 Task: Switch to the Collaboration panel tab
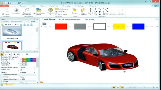coord(16,22)
